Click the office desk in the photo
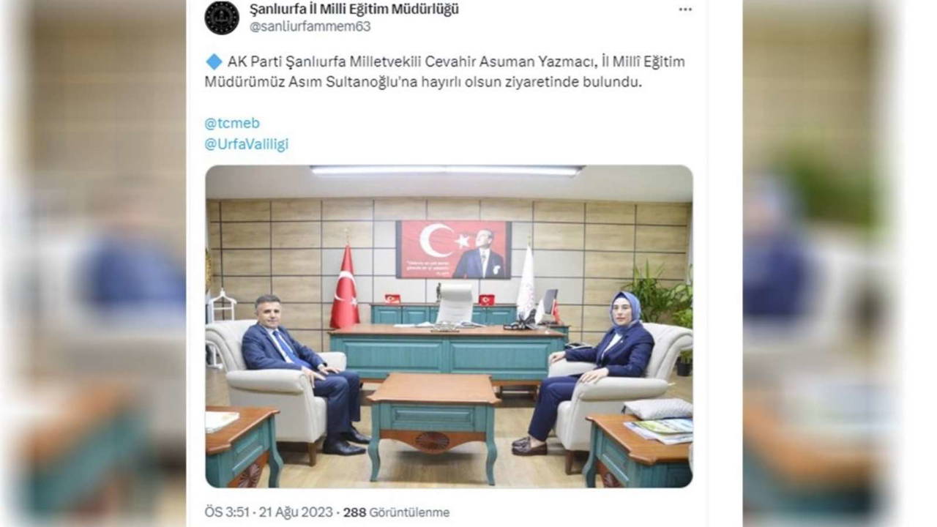This screenshot has height=527, width=937. 447,353
